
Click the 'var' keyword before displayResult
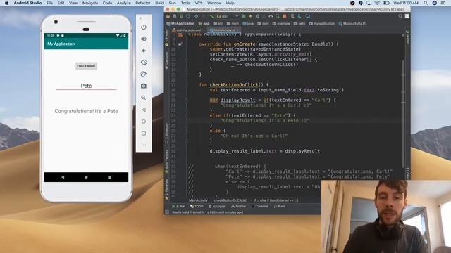point(214,100)
